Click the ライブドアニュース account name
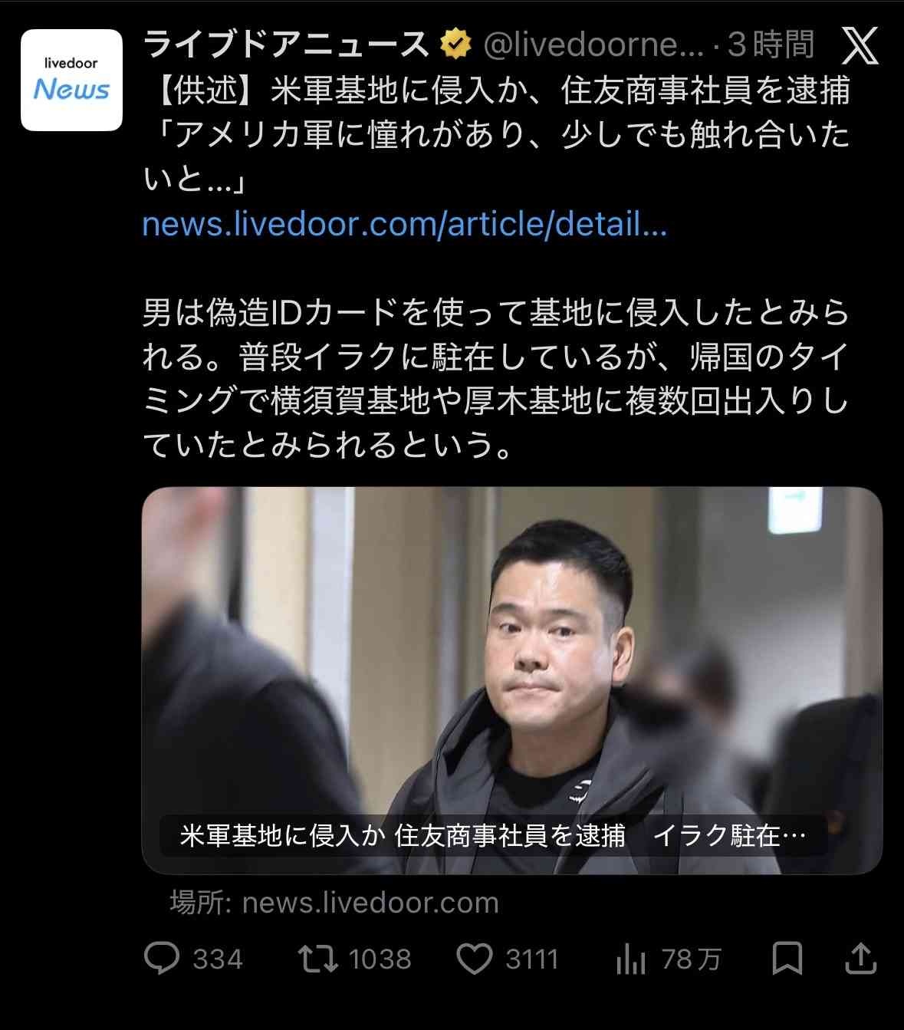904x1030 pixels. [x=285, y=44]
